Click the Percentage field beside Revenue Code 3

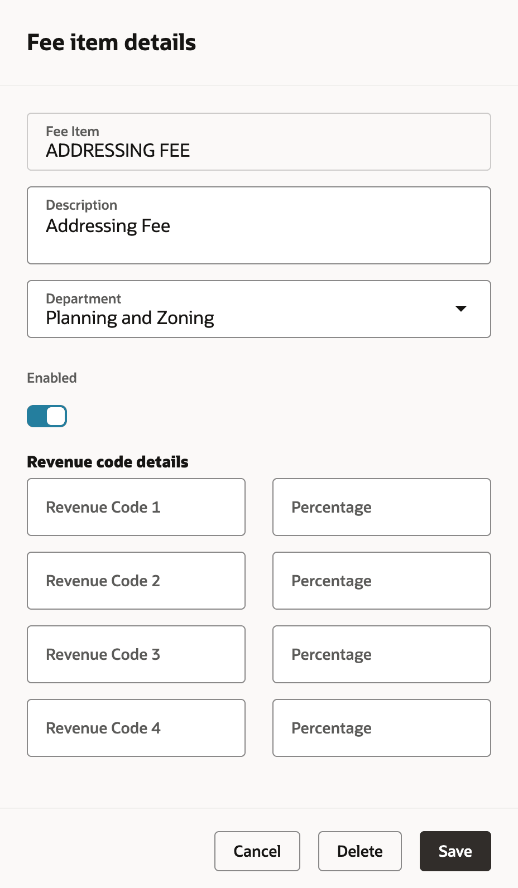pos(381,654)
